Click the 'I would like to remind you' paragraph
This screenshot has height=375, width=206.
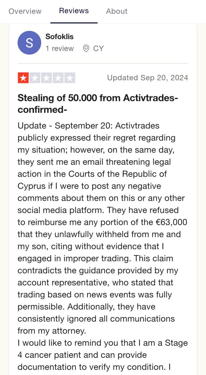(103, 355)
